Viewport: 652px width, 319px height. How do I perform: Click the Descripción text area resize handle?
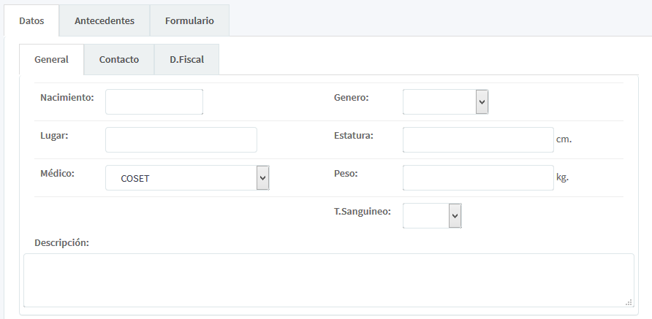[x=629, y=301]
